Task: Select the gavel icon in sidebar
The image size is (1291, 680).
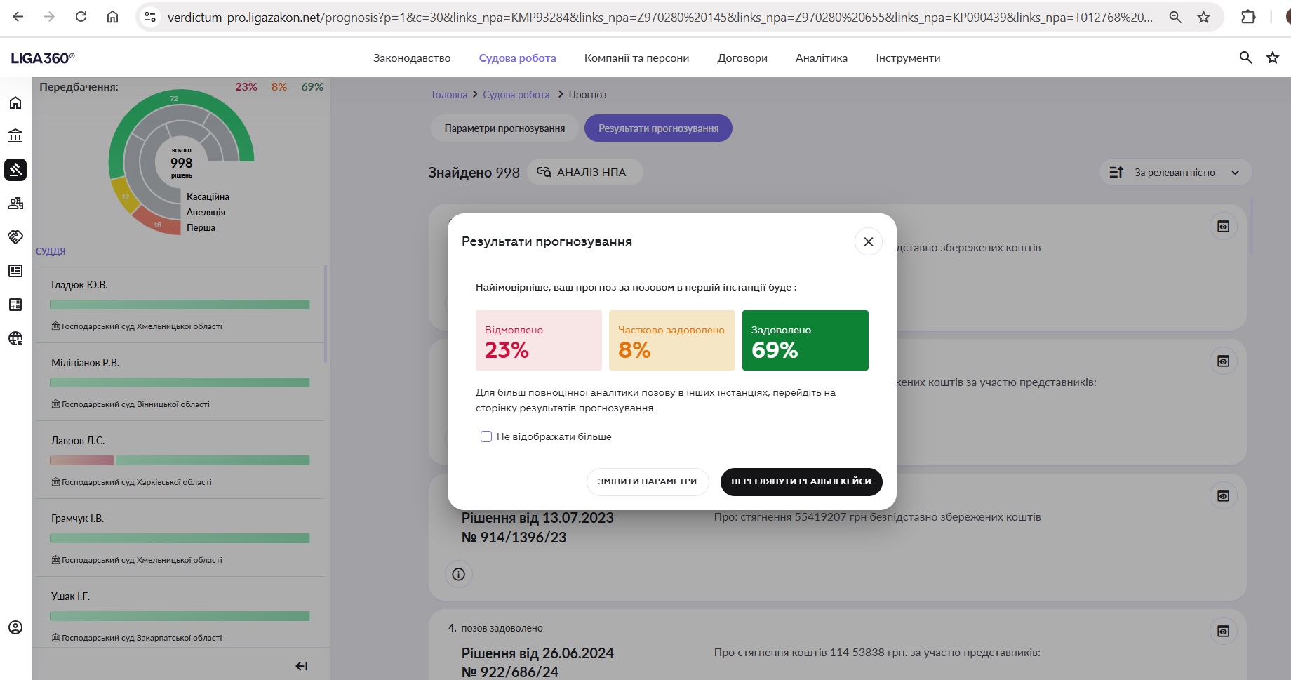Action: click(x=15, y=170)
